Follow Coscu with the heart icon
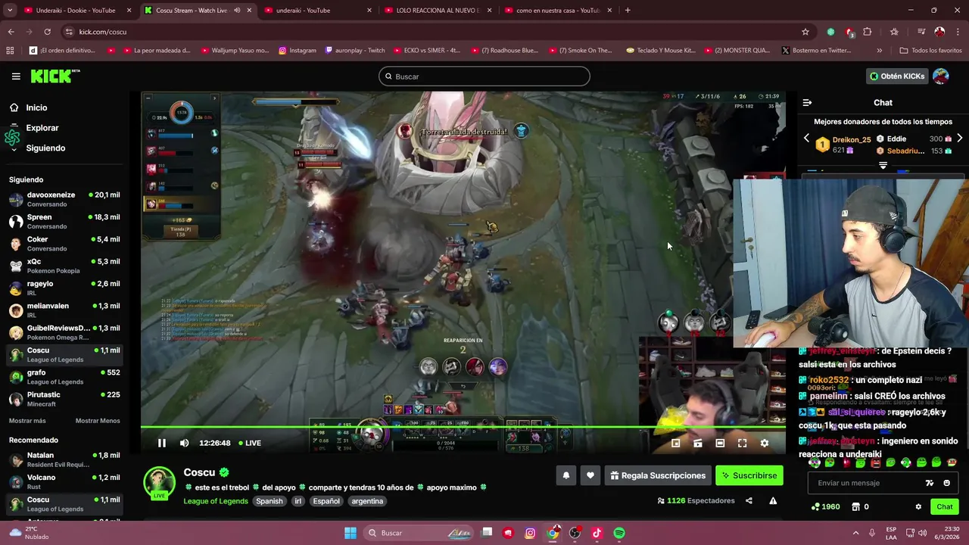The image size is (969, 545). [590, 475]
